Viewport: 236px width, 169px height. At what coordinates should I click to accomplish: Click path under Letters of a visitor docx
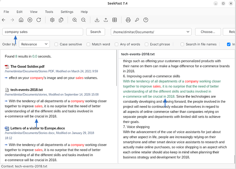pos(49,135)
